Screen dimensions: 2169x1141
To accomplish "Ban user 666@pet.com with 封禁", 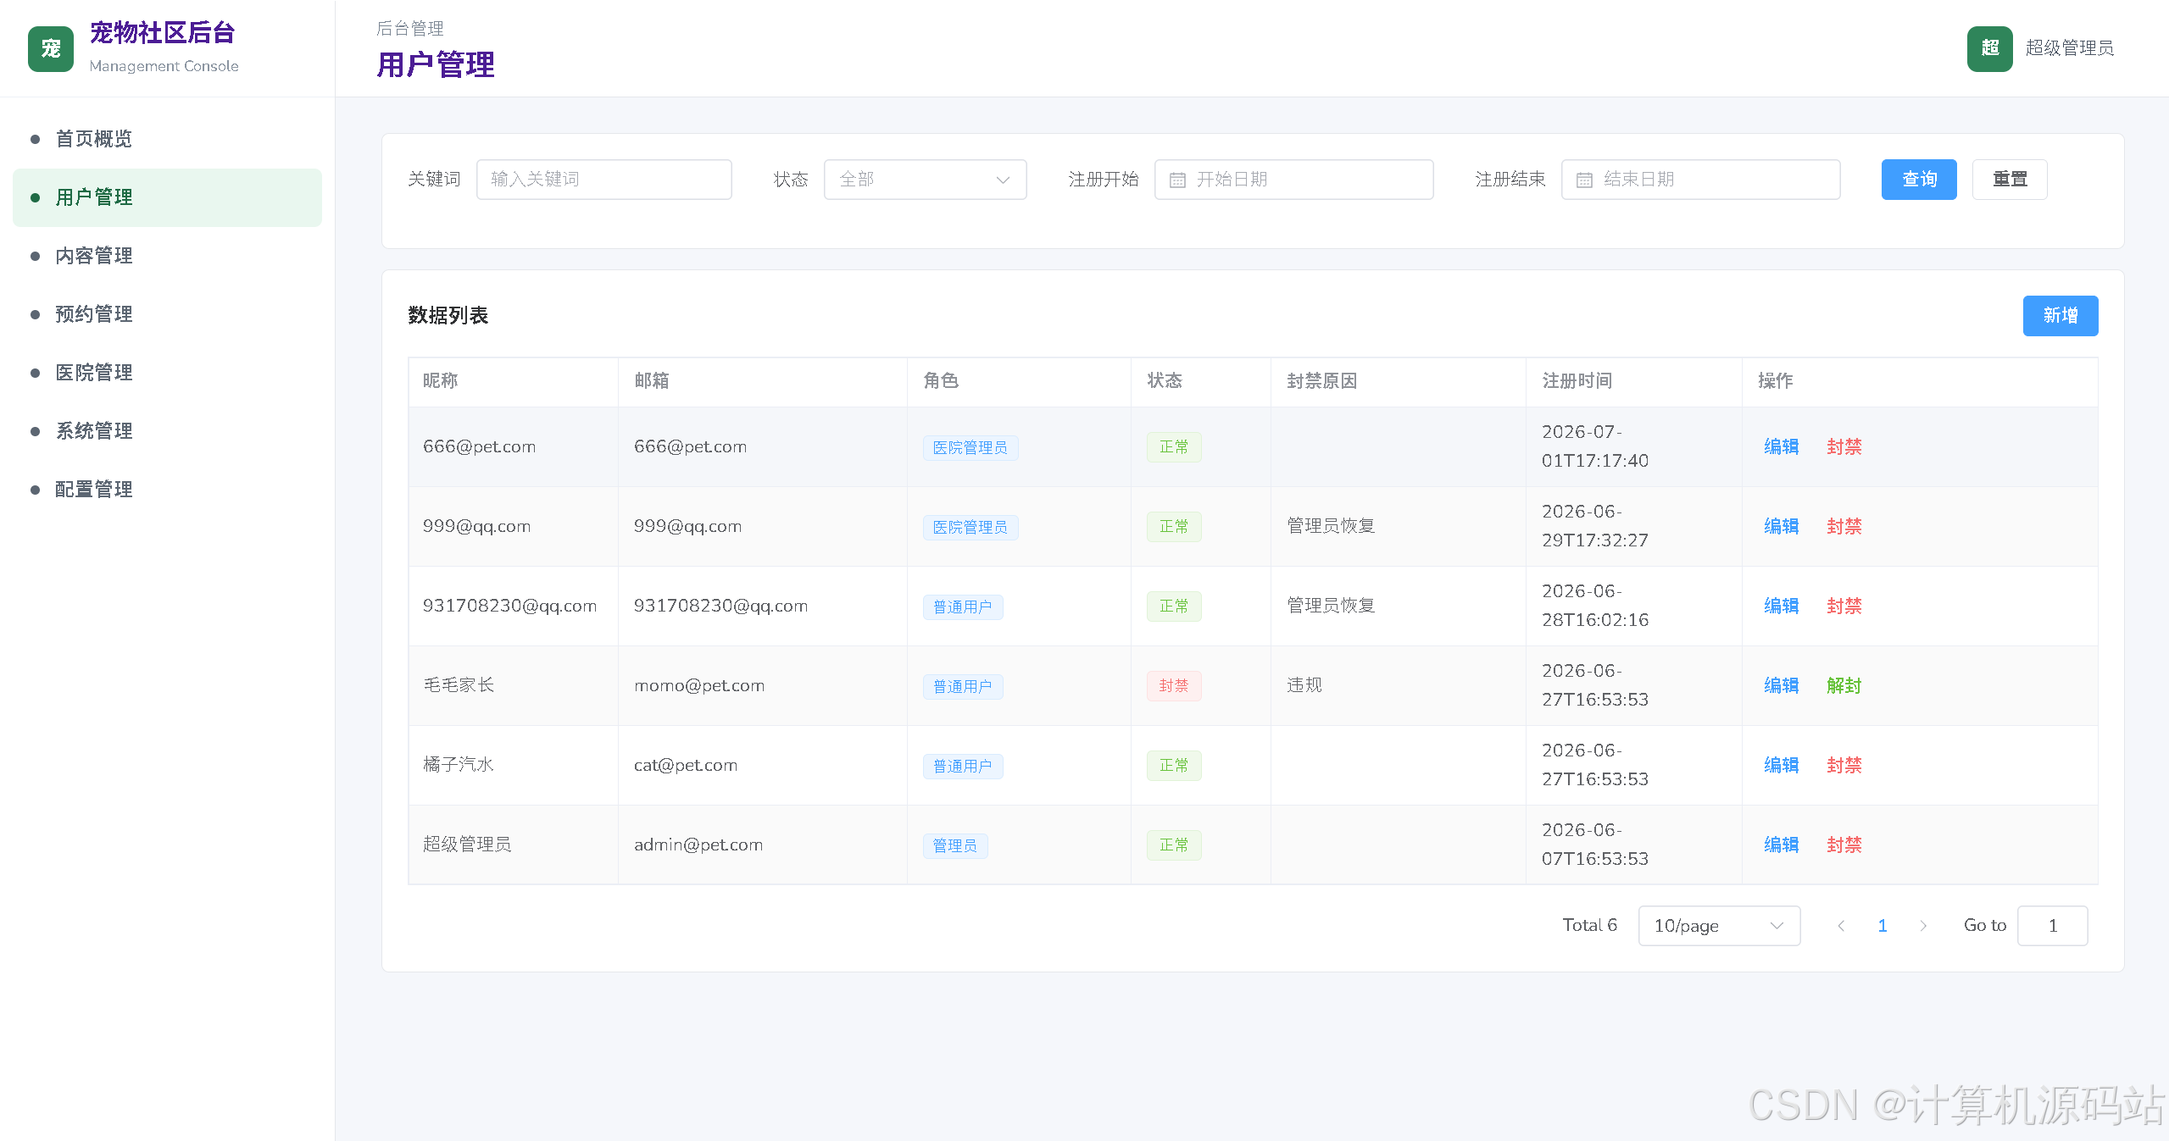I will click(1844, 447).
